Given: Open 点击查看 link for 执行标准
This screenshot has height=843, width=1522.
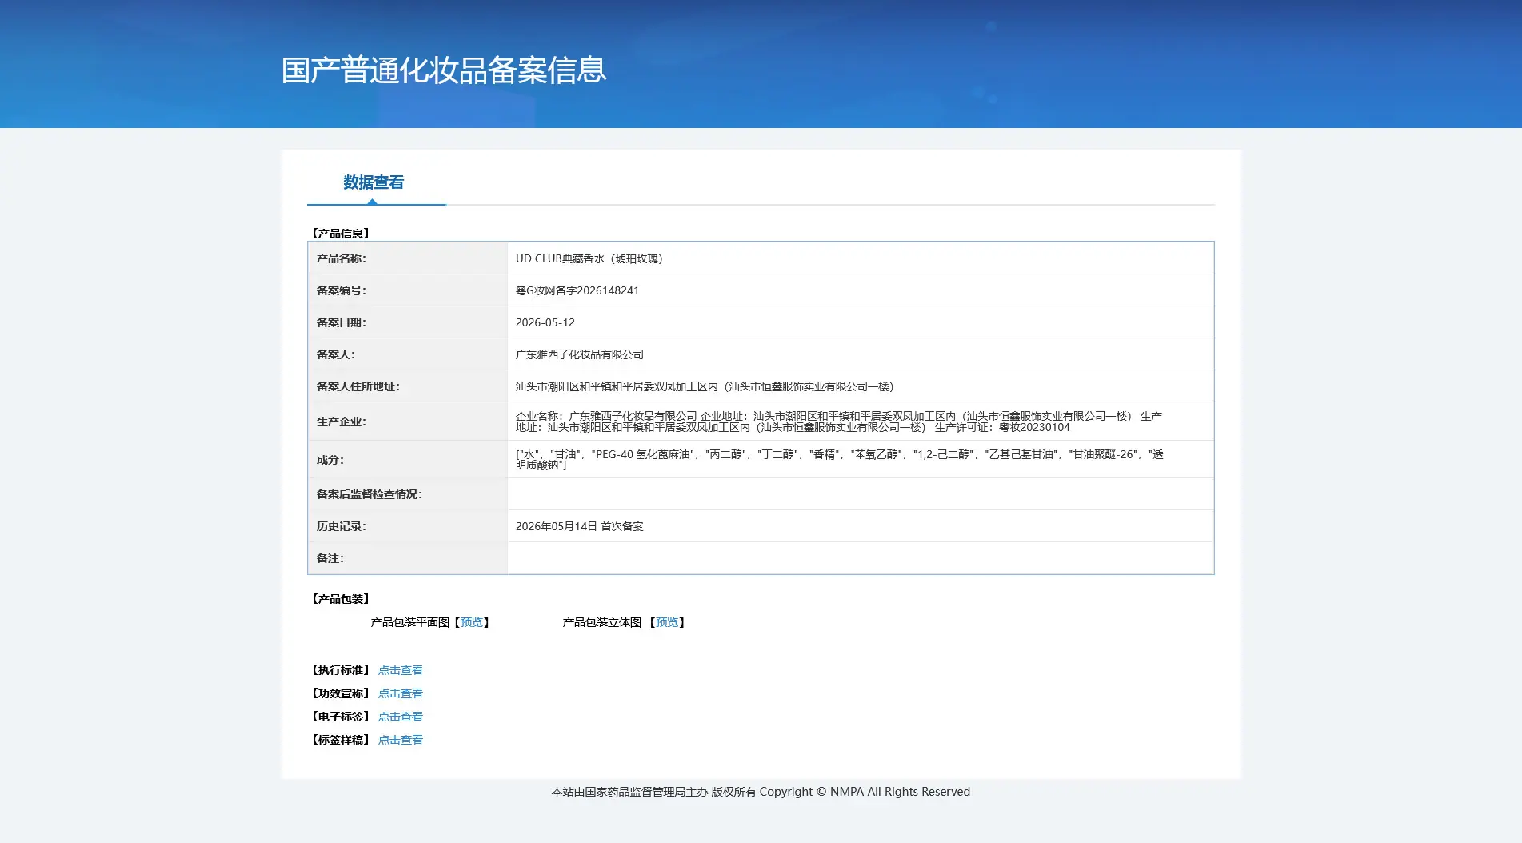Looking at the screenshot, I should click(x=401, y=670).
